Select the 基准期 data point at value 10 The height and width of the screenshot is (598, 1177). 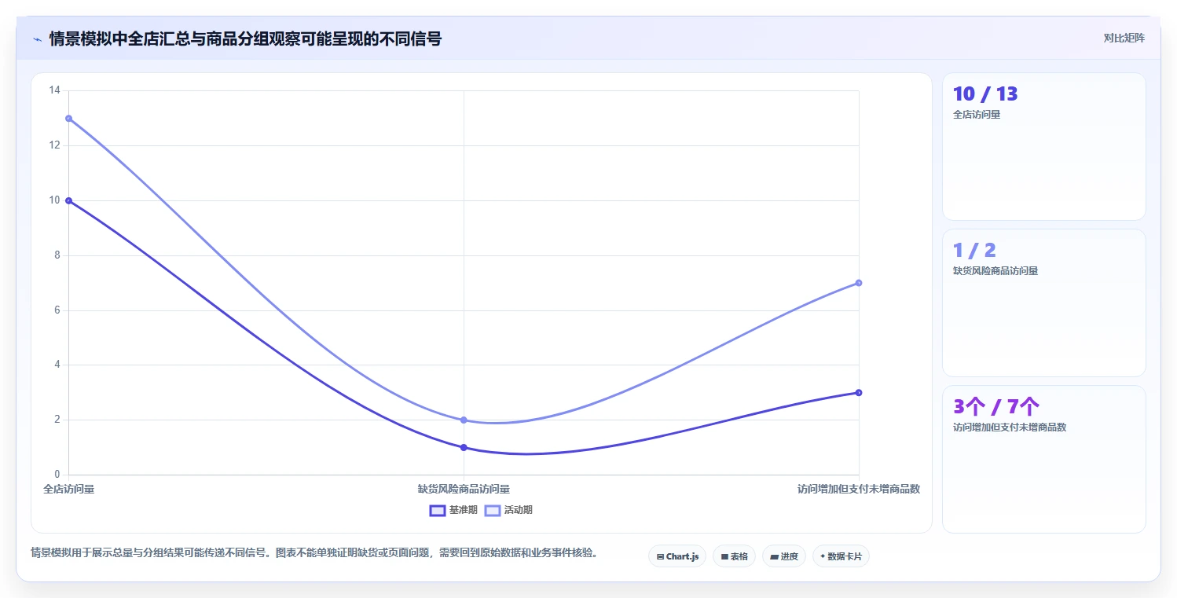(68, 200)
